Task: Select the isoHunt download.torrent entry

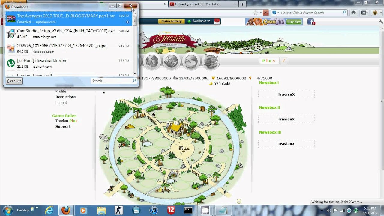Action: pyautogui.click(x=69, y=63)
